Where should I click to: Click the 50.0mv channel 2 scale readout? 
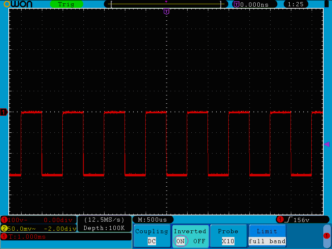(22, 229)
